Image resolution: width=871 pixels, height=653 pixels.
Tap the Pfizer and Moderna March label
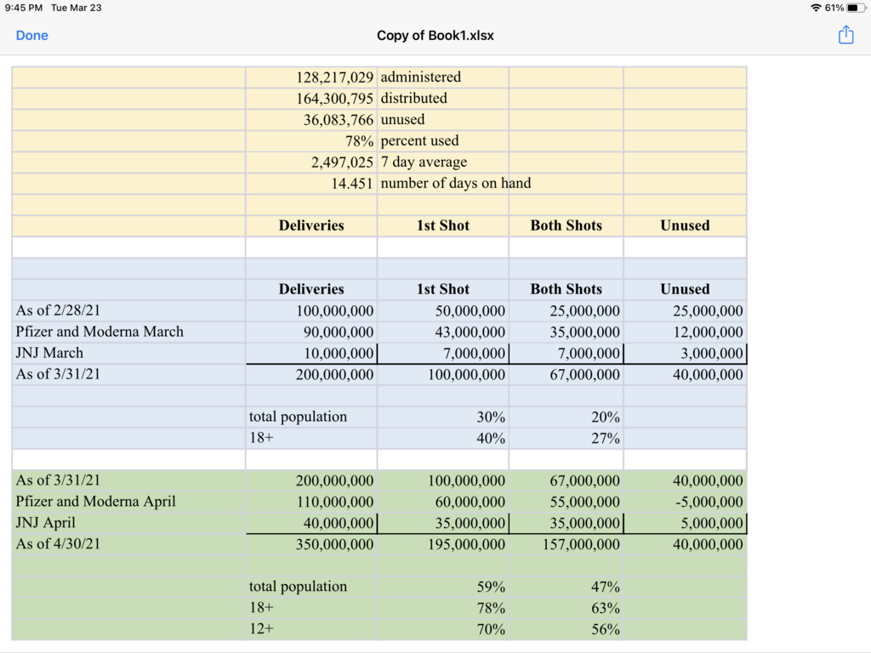click(100, 332)
